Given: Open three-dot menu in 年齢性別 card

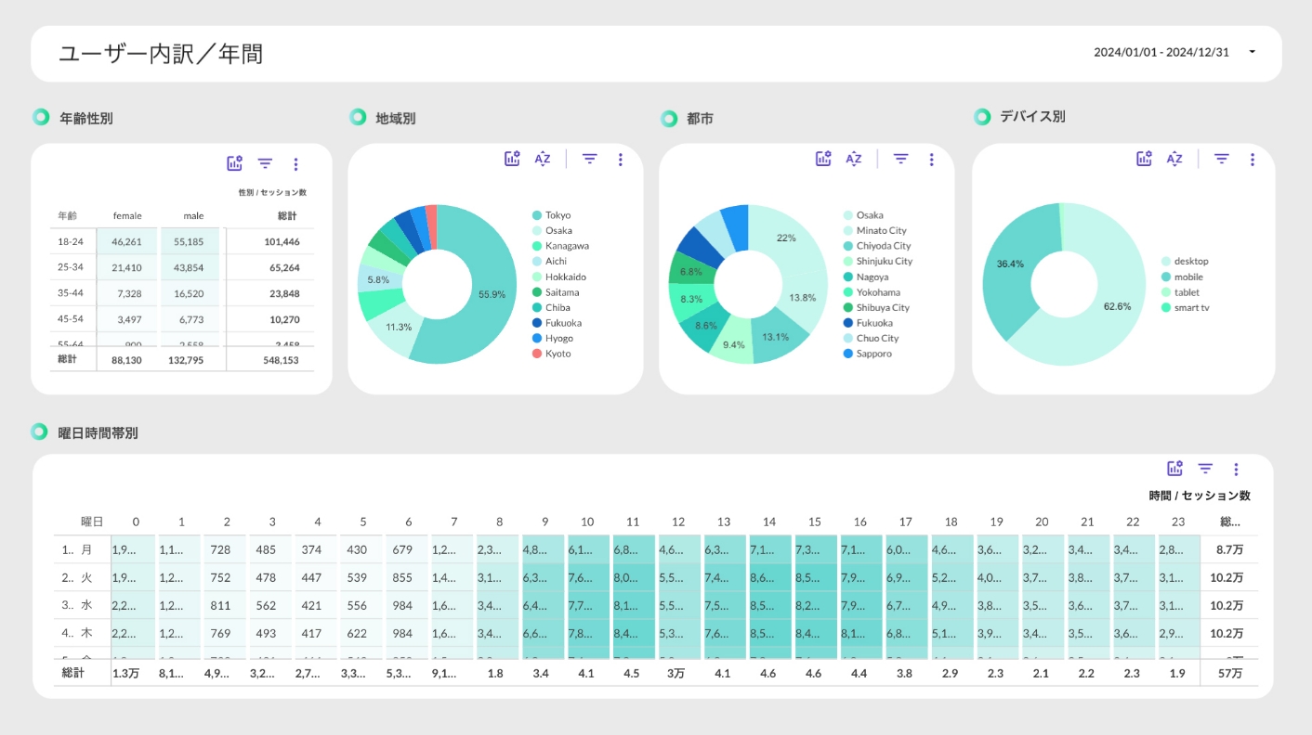Looking at the screenshot, I should click(x=295, y=164).
